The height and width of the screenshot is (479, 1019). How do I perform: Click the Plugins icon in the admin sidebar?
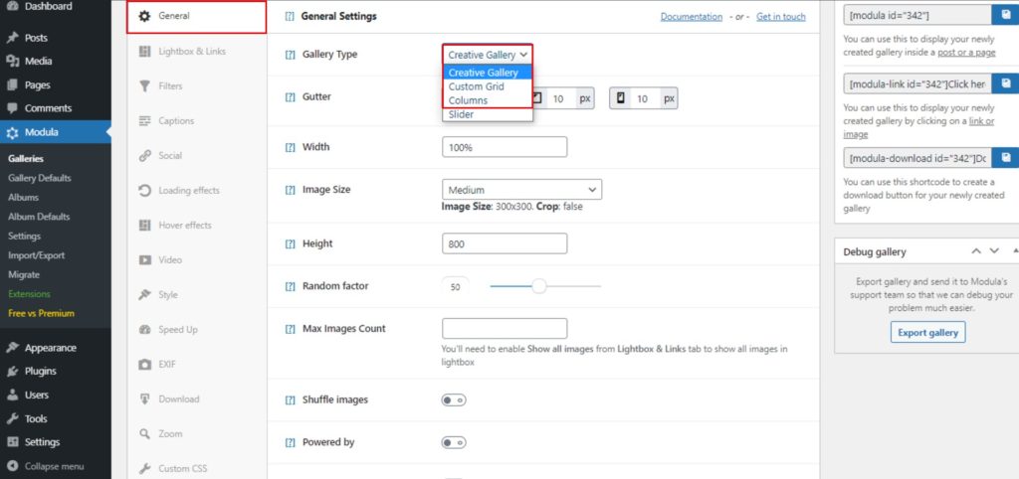tap(12, 371)
